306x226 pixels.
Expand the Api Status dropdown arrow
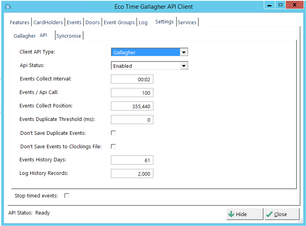pos(184,66)
